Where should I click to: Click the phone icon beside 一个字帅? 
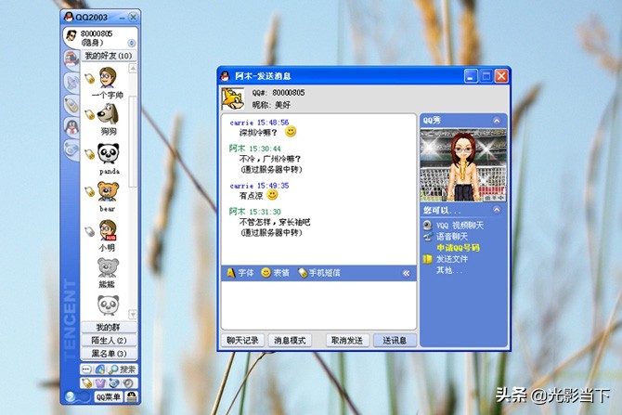90,78
